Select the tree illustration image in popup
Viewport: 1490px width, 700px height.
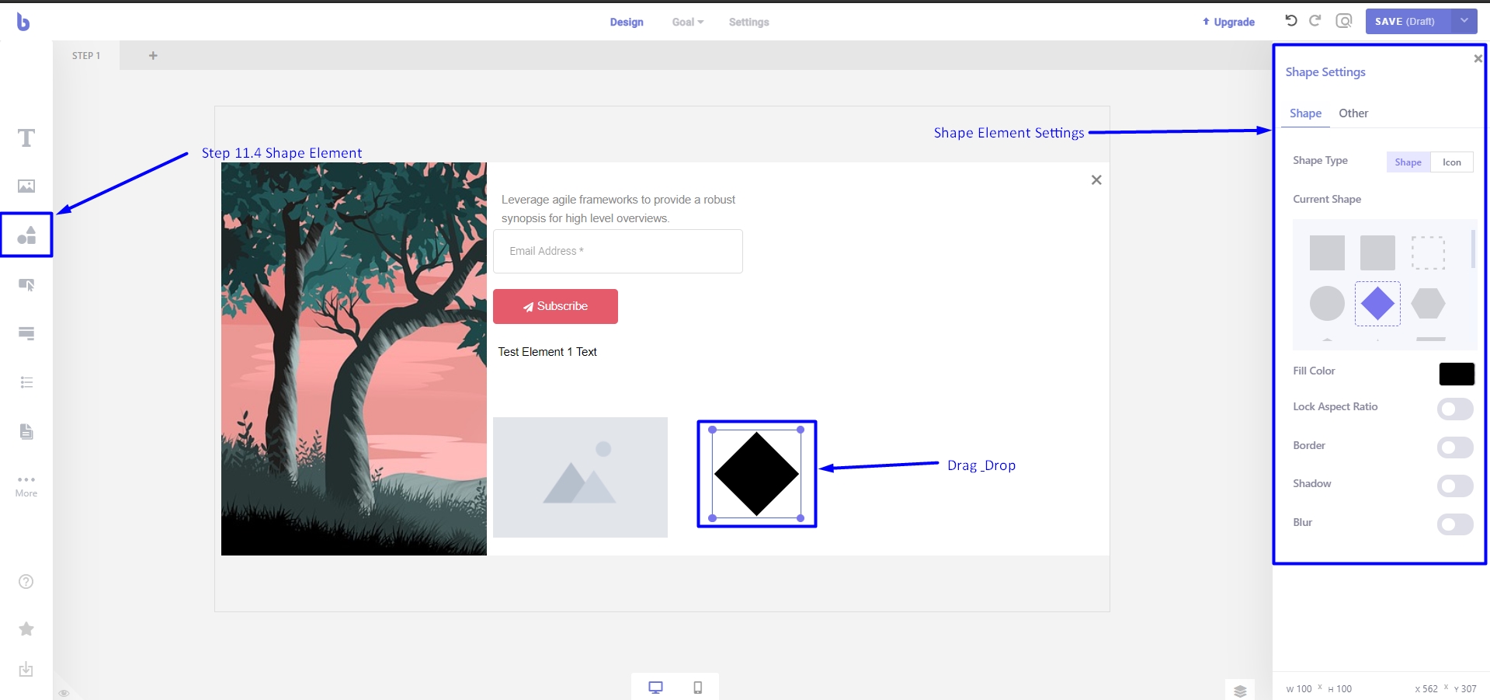354,359
